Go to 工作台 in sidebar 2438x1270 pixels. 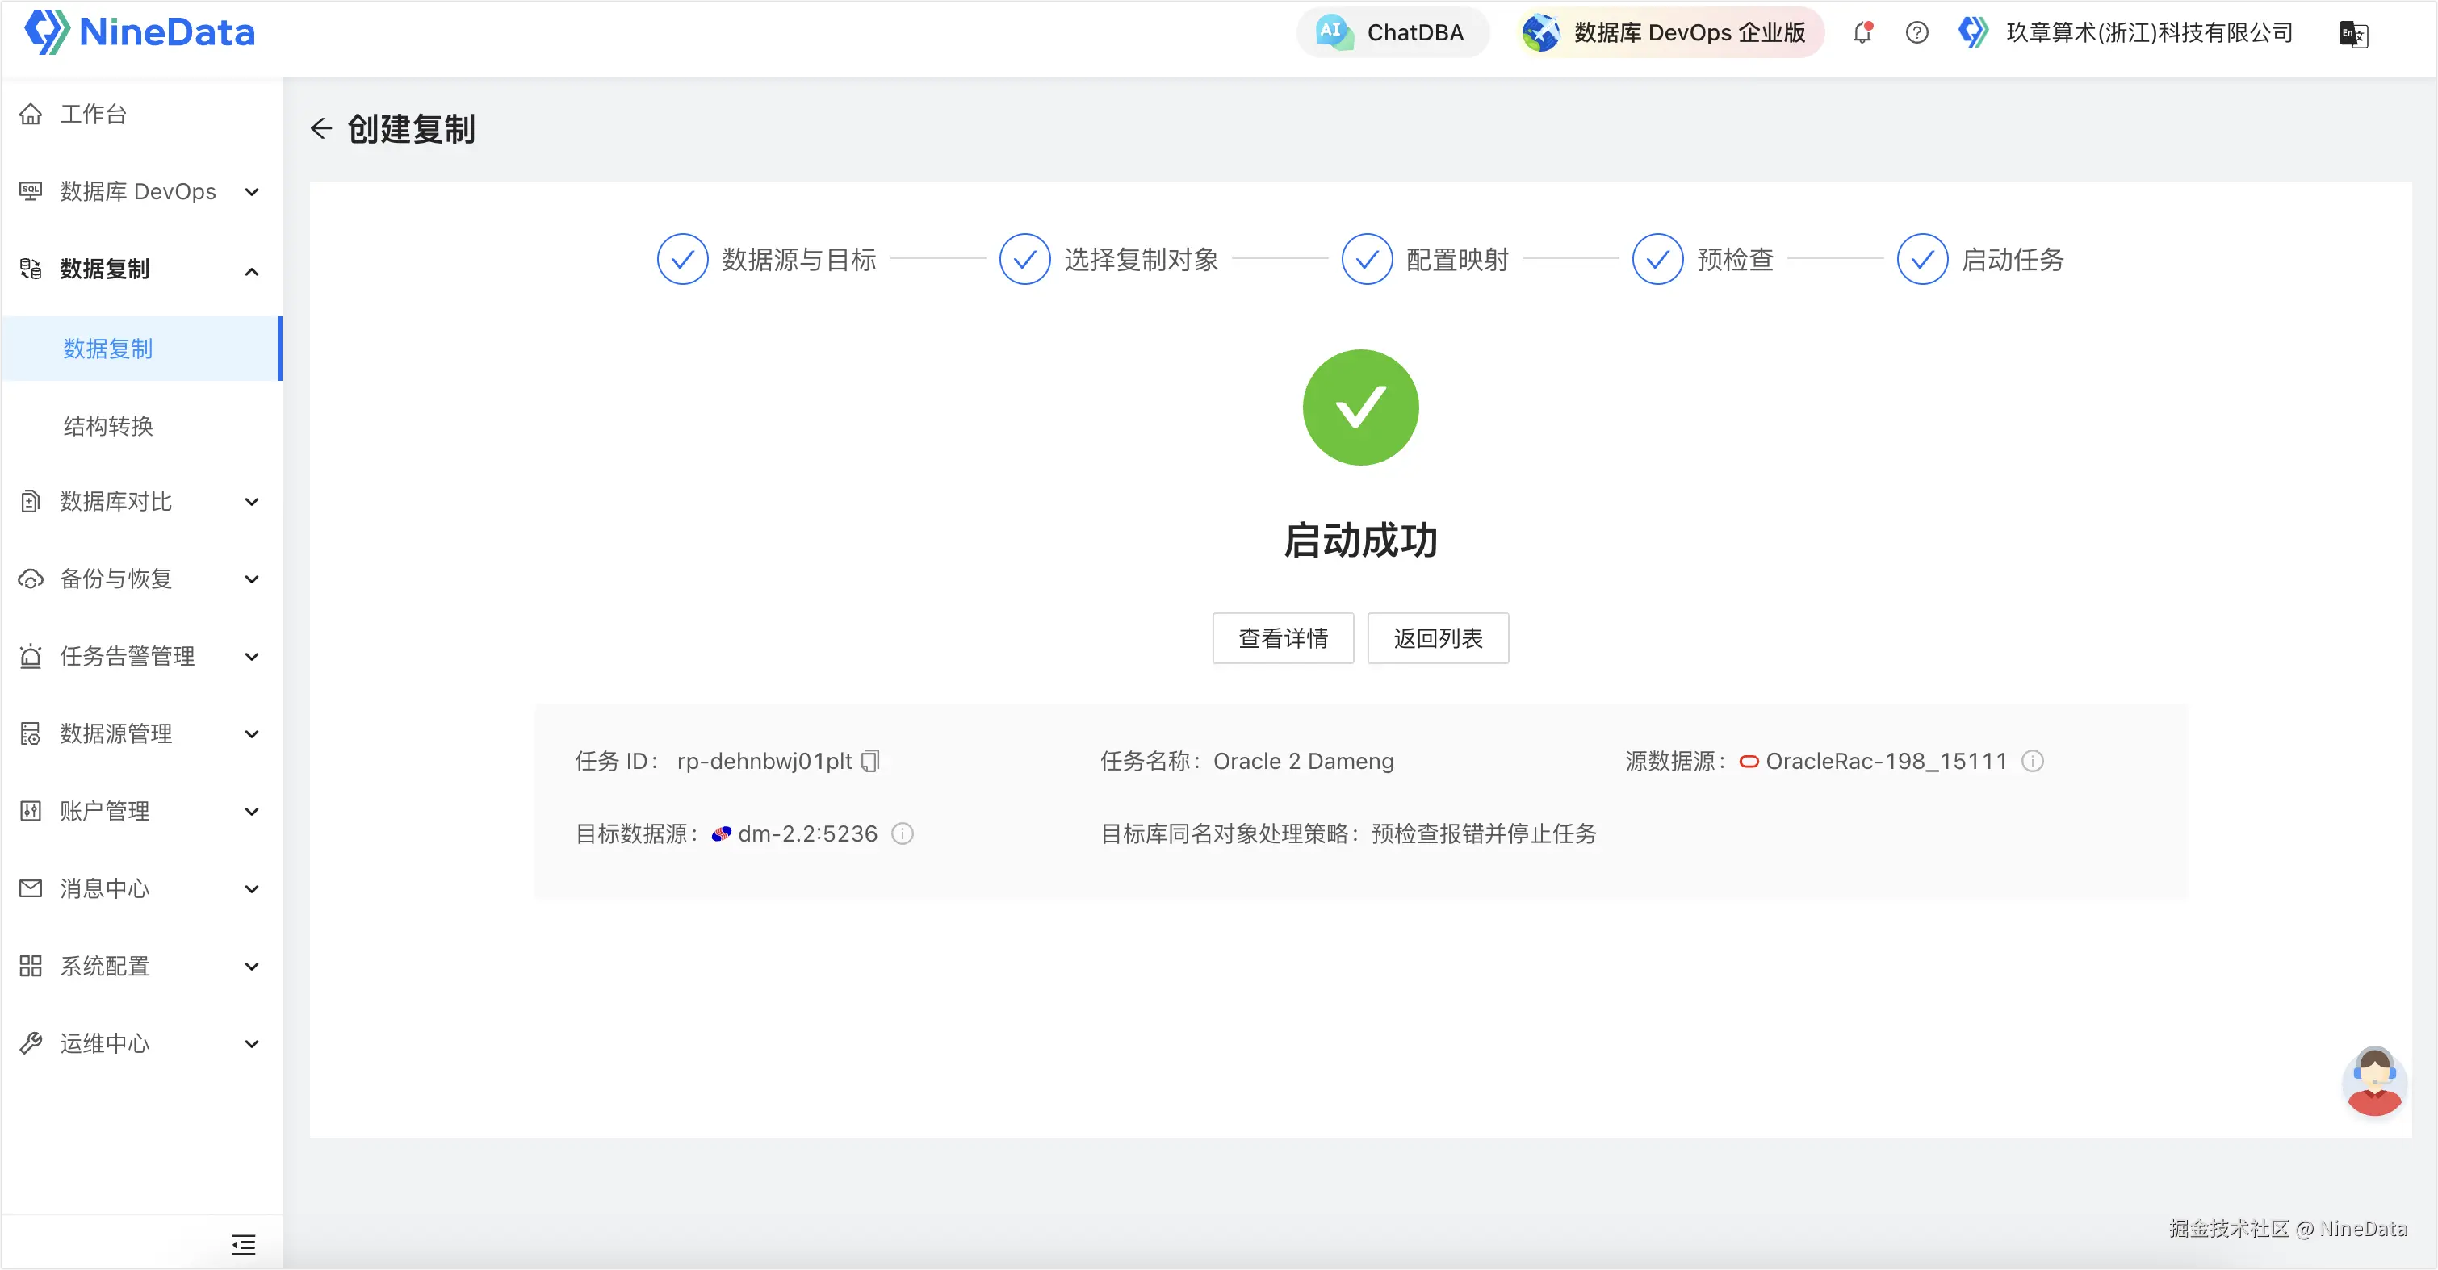click(93, 115)
